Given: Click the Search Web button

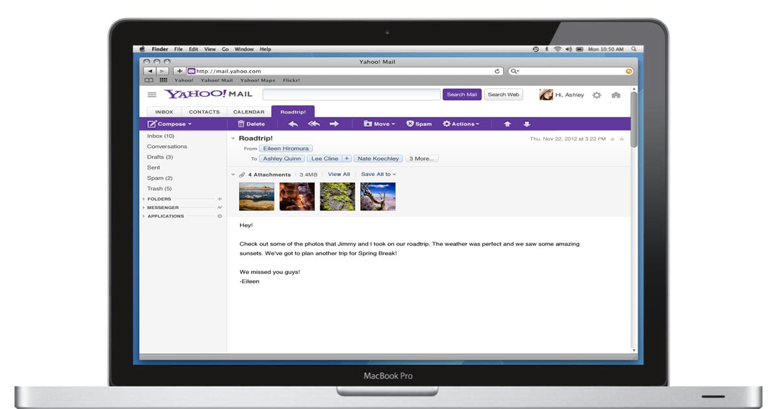Looking at the screenshot, I should point(504,95).
